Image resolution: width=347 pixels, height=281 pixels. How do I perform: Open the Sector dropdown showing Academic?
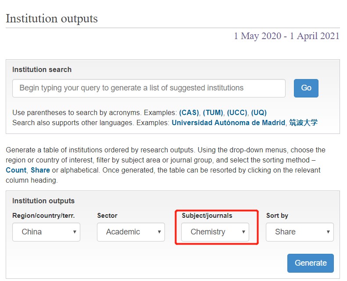[131, 232]
